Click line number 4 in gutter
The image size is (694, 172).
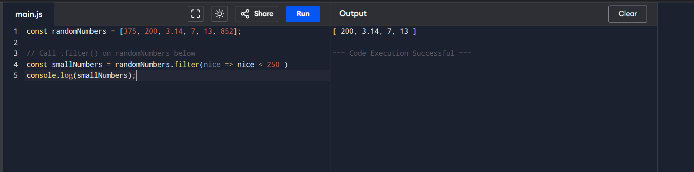click(x=16, y=65)
